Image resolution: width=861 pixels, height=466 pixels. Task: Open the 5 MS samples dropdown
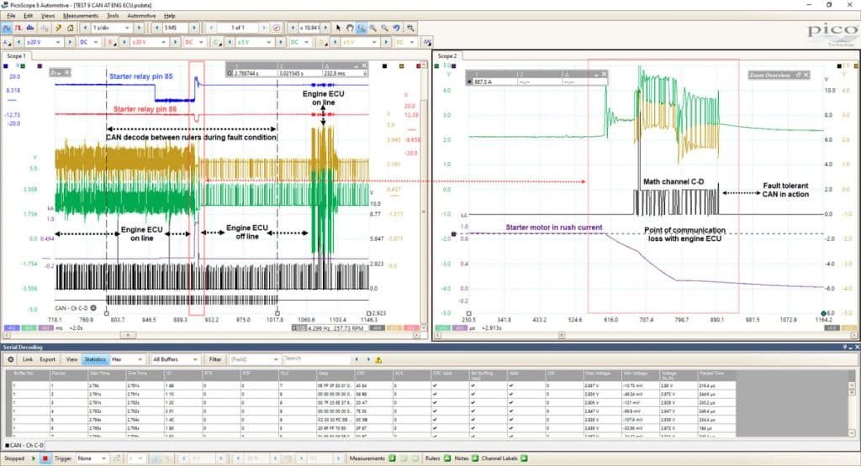tap(175, 28)
